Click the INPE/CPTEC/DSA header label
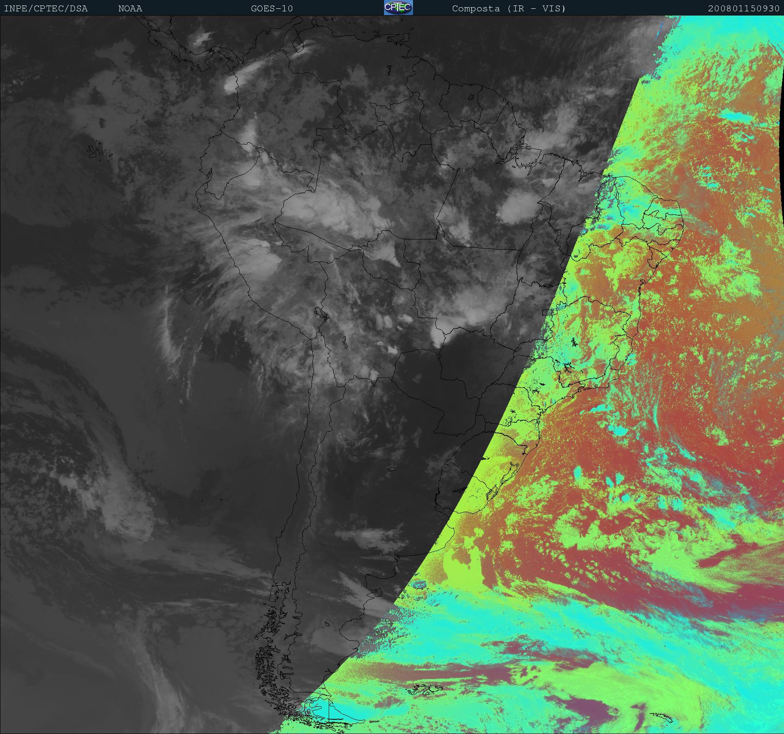The height and width of the screenshot is (734, 784). coord(46,8)
